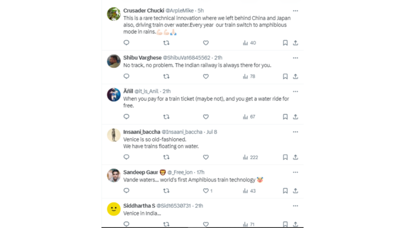Viewport: 405px width, 228px height.
Task: Bookmark Shibu Varghese's tweet
Action: 285,76
